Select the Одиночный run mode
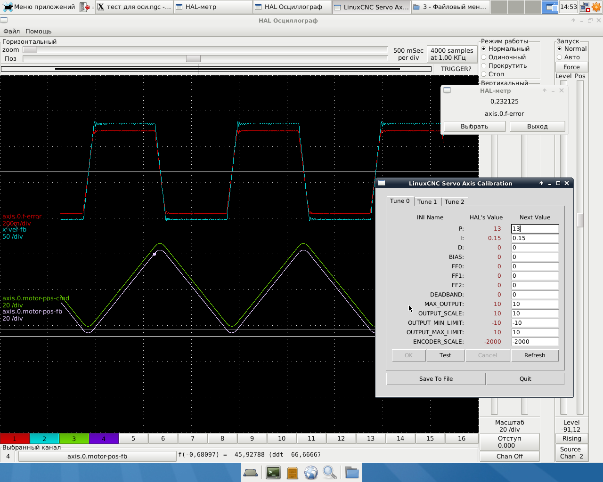603x482 pixels. click(x=484, y=57)
